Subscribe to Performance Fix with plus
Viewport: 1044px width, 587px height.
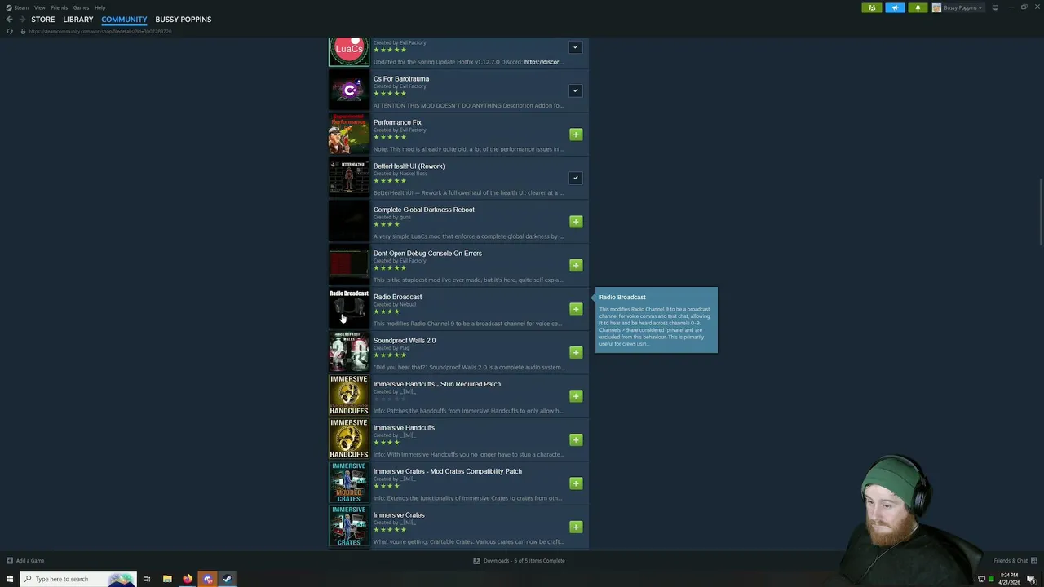pyautogui.click(x=576, y=135)
